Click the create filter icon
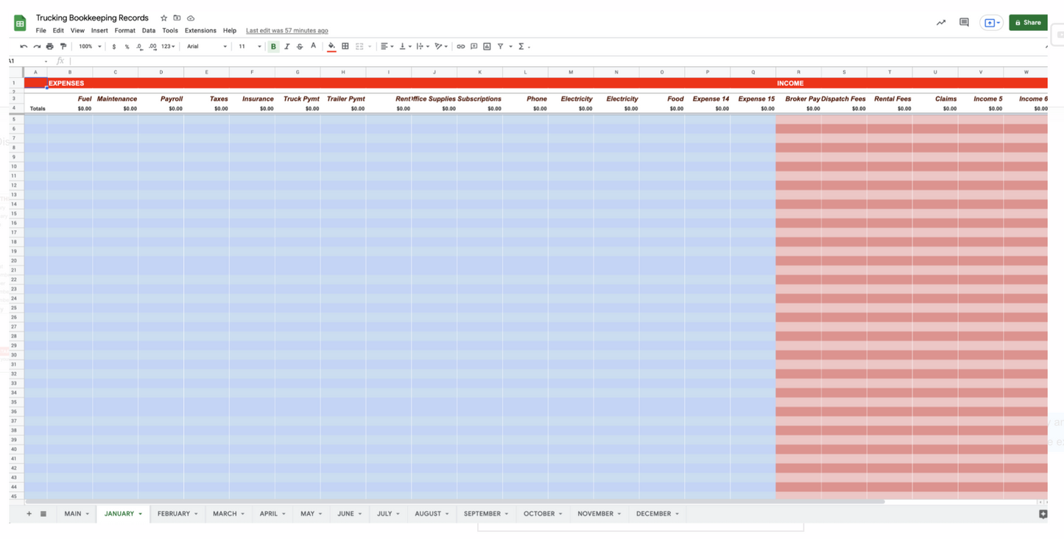 pyautogui.click(x=501, y=46)
